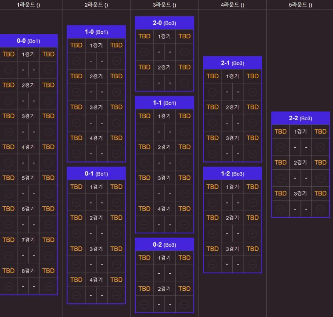Select the 1-0 (Bo1) group header
The image size is (333, 317).
pyautogui.click(x=97, y=32)
